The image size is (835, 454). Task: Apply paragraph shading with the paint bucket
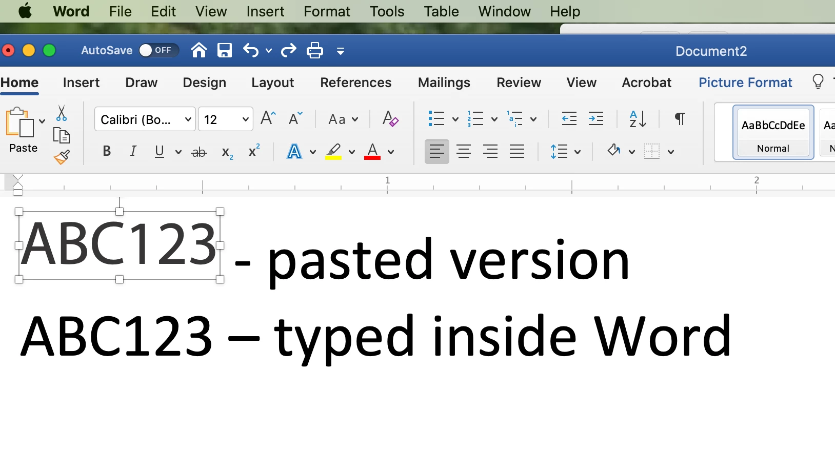pos(614,151)
